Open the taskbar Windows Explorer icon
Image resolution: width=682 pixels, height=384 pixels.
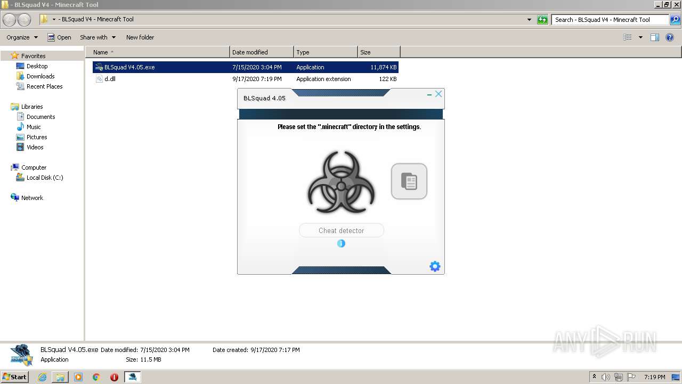(x=60, y=377)
